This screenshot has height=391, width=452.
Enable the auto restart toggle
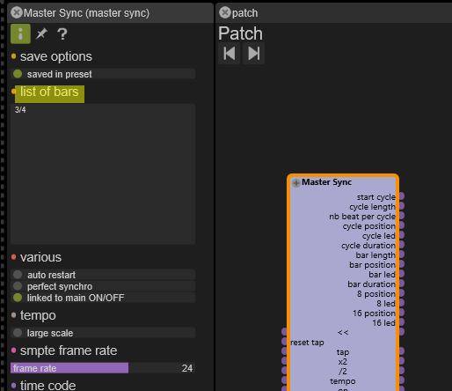(103, 275)
